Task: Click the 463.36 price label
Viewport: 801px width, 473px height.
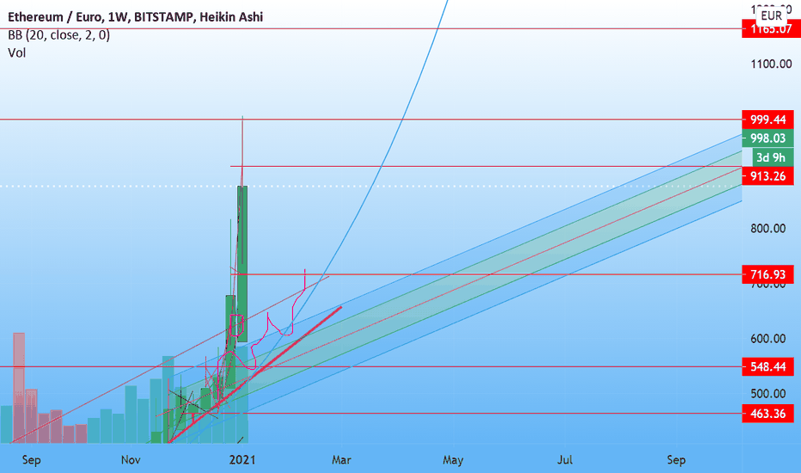Action: click(767, 413)
